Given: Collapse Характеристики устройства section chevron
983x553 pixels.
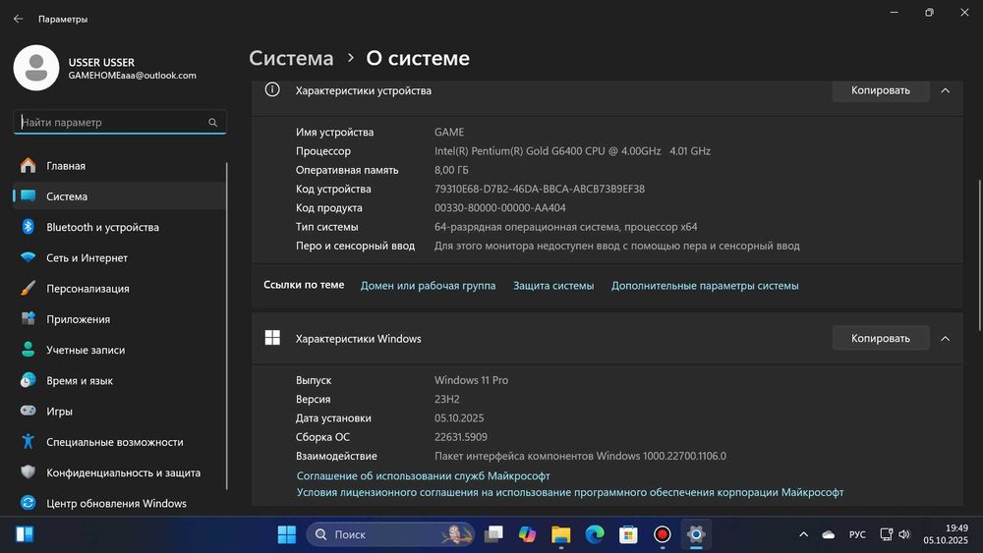Looking at the screenshot, I should [946, 90].
